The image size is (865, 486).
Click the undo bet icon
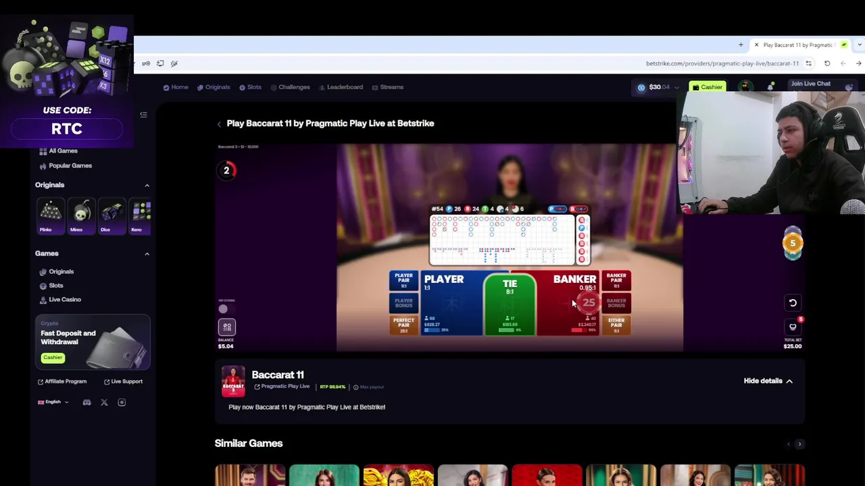793,302
